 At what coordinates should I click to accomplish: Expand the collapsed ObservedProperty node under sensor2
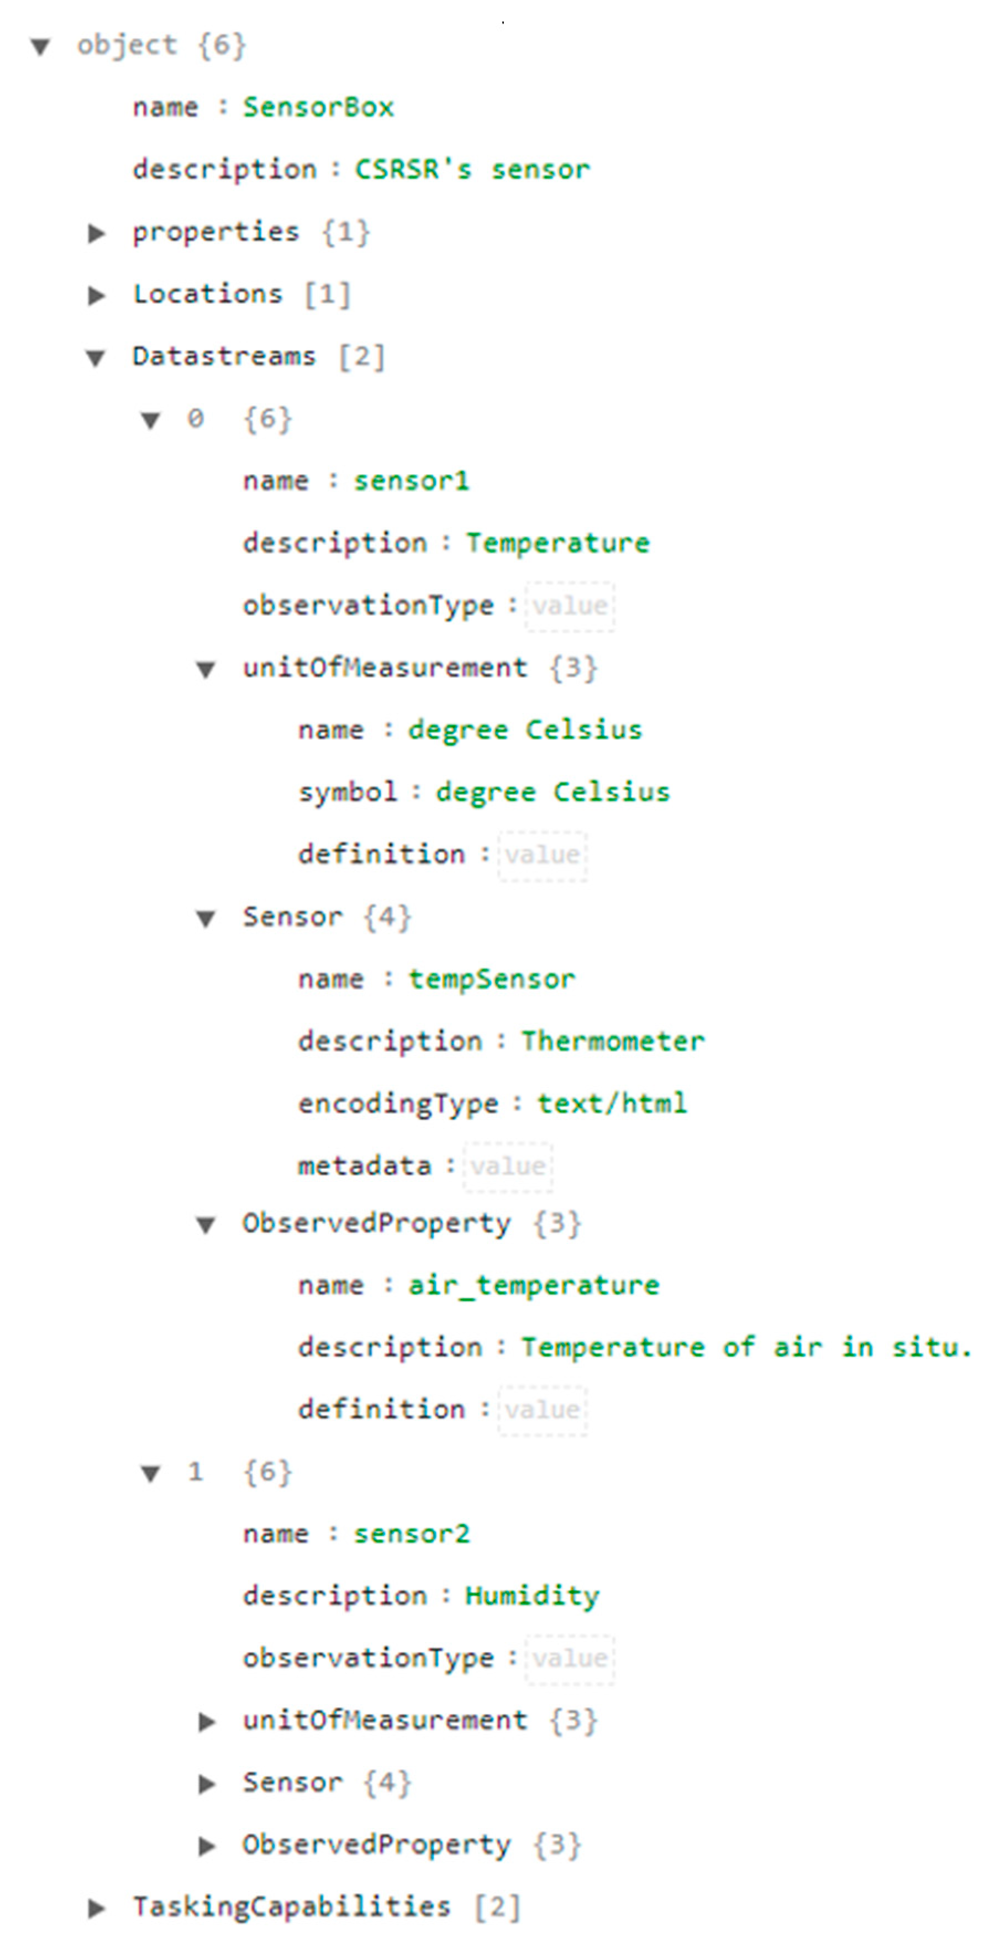pos(206,1846)
